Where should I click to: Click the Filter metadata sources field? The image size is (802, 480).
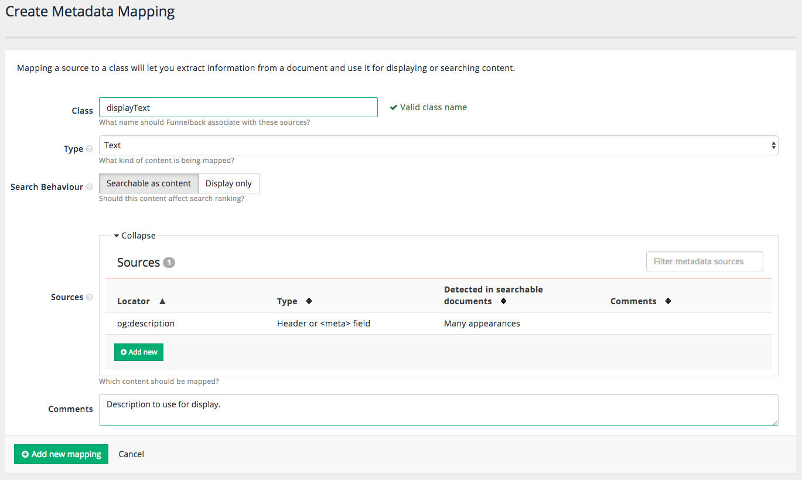(x=704, y=261)
